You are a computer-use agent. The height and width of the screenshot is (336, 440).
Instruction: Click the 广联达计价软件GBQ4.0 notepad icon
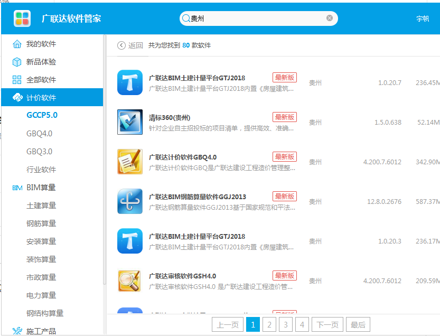129,162
